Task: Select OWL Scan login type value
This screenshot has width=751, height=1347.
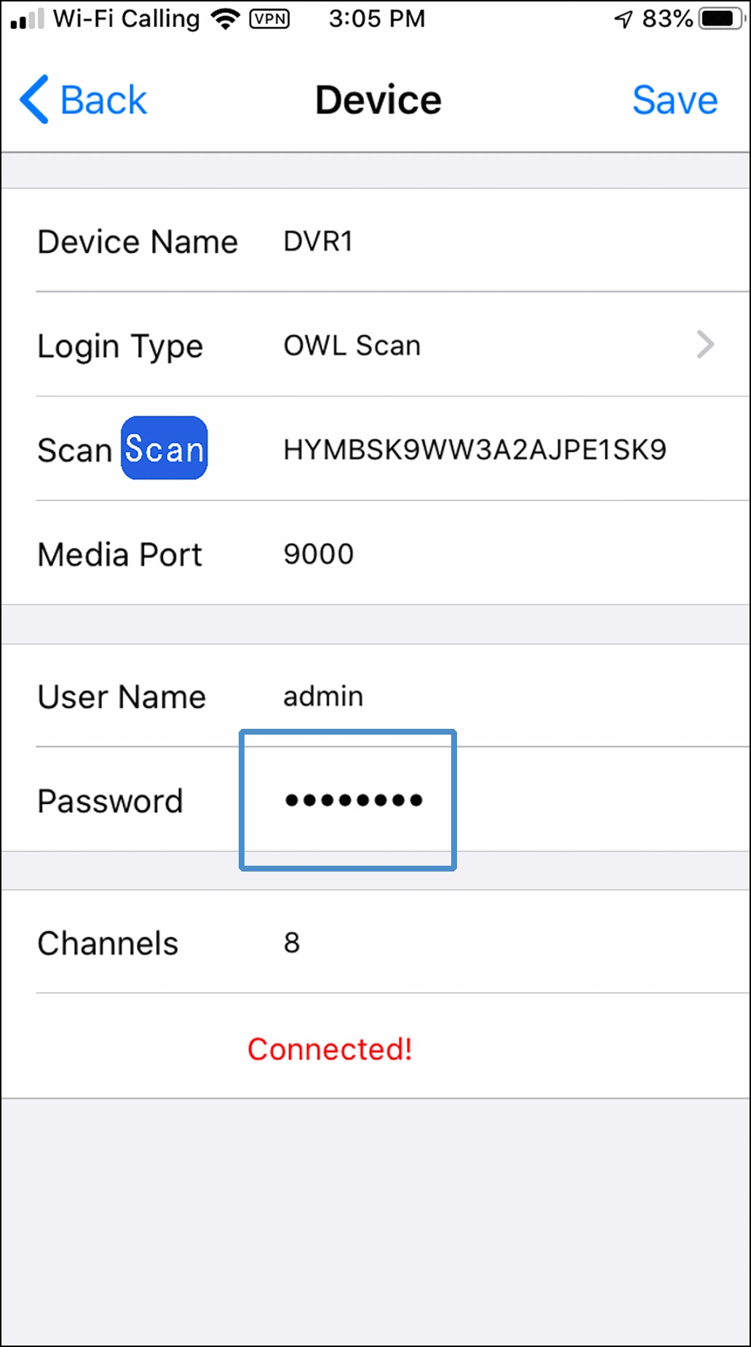Action: click(x=352, y=345)
